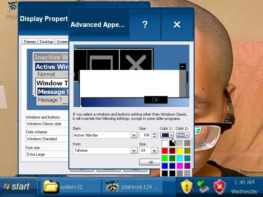The width and height of the screenshot is (263, 197).
Task: Pick the dark red maroon swatch
Action: (172, 151)
